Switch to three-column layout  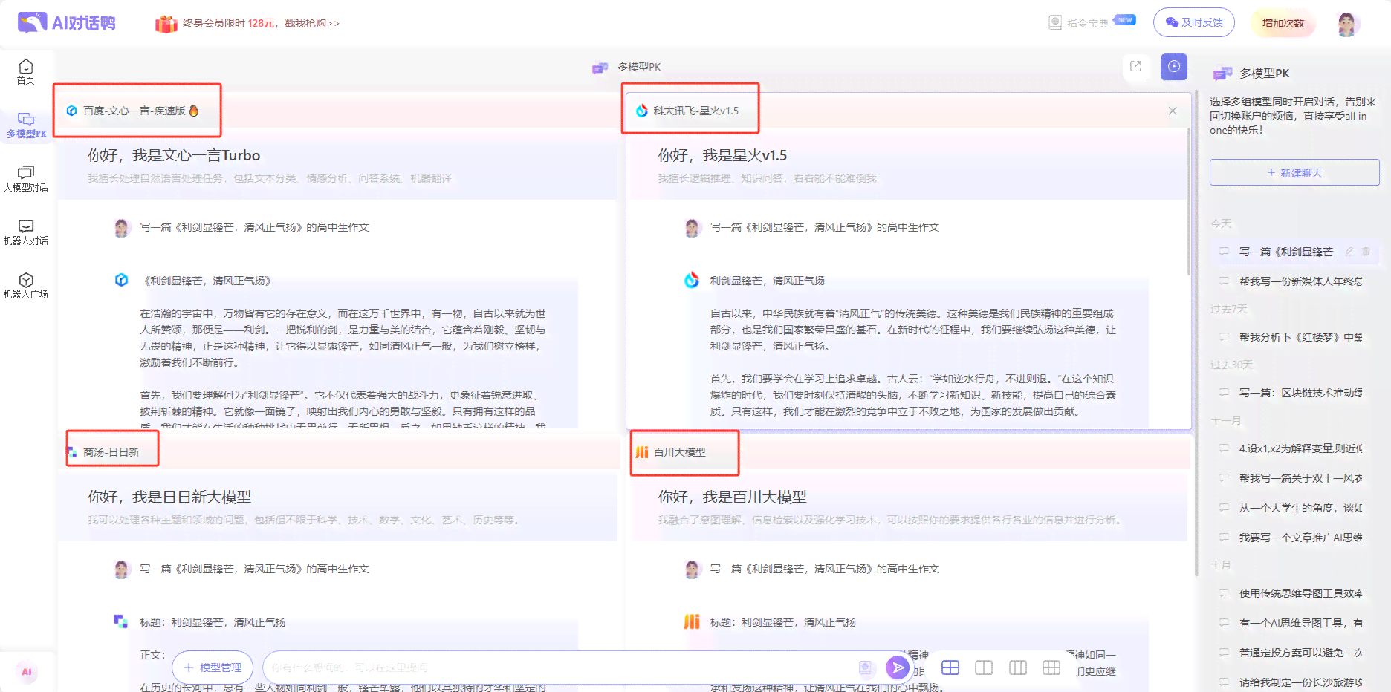1018,667
